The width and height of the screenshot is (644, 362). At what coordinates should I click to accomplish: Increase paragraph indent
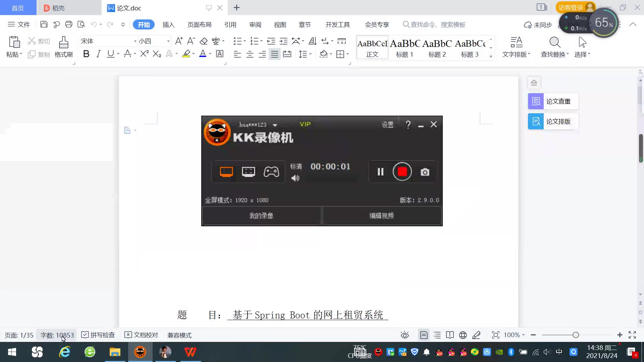284,41
